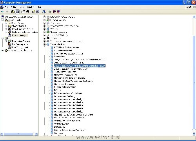Select PCI standard host CPU bridge

tap(68, 93)
